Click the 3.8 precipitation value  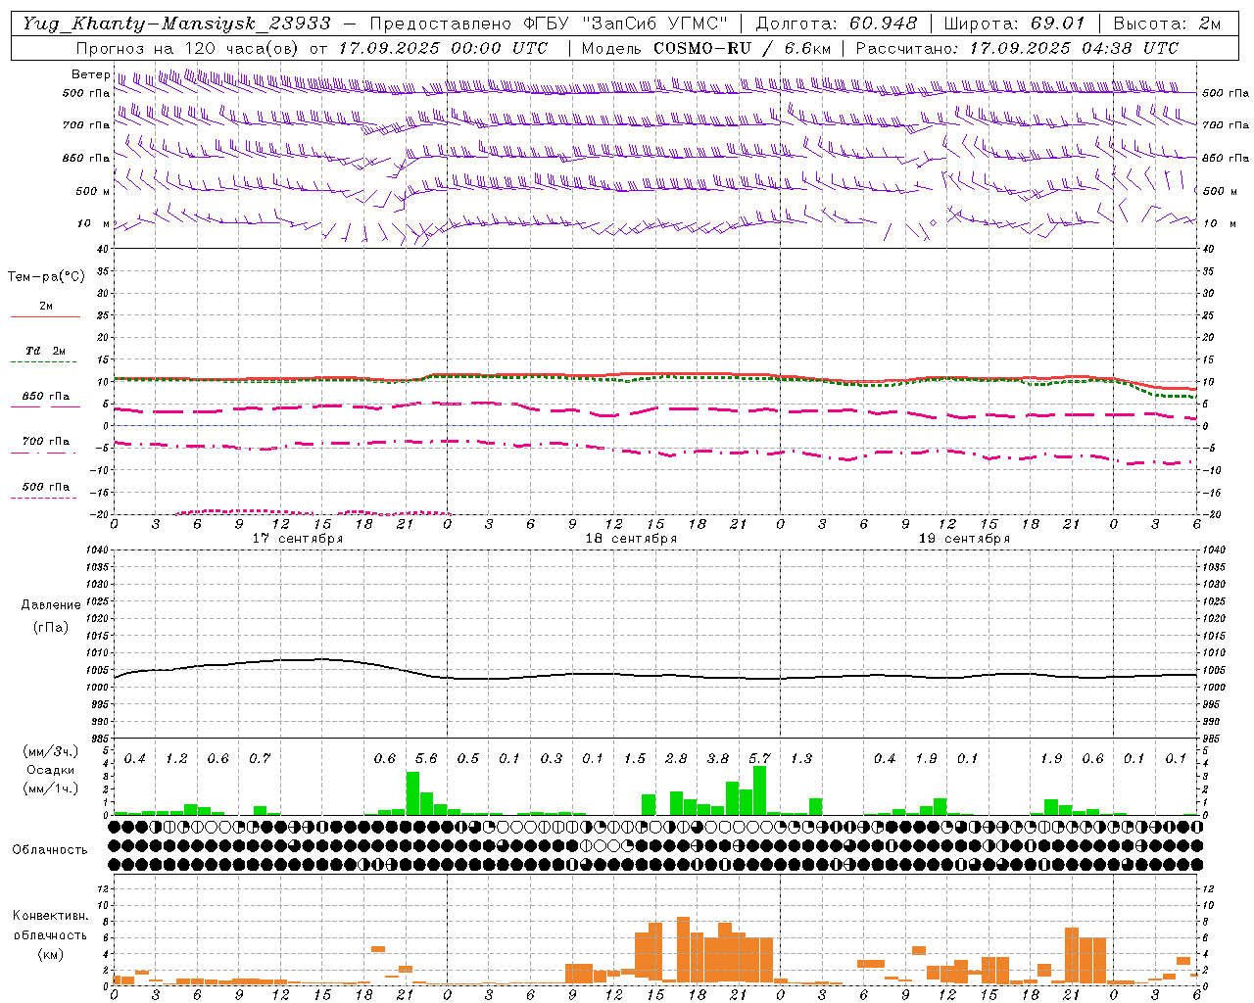718,759
